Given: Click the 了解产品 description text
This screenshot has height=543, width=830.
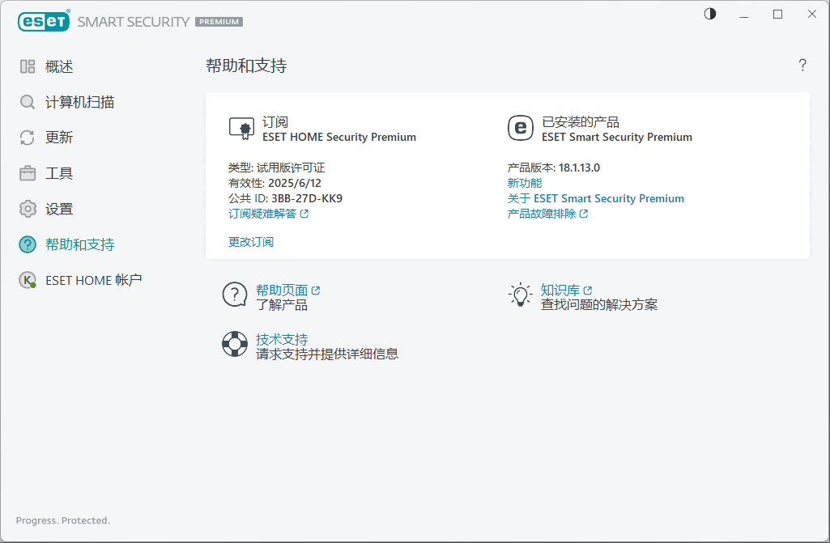Looking at the screenshot, I should click(x=282, y=305).
